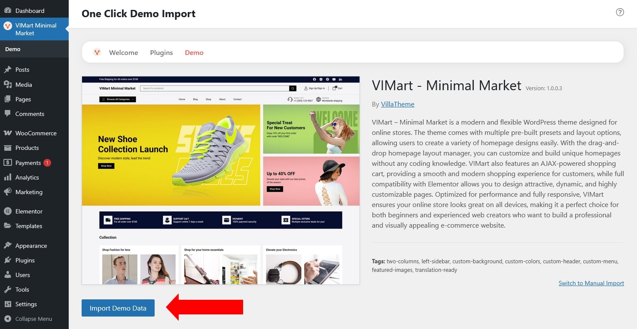
Task: Click Import Demo Data button
Action: 118,308
